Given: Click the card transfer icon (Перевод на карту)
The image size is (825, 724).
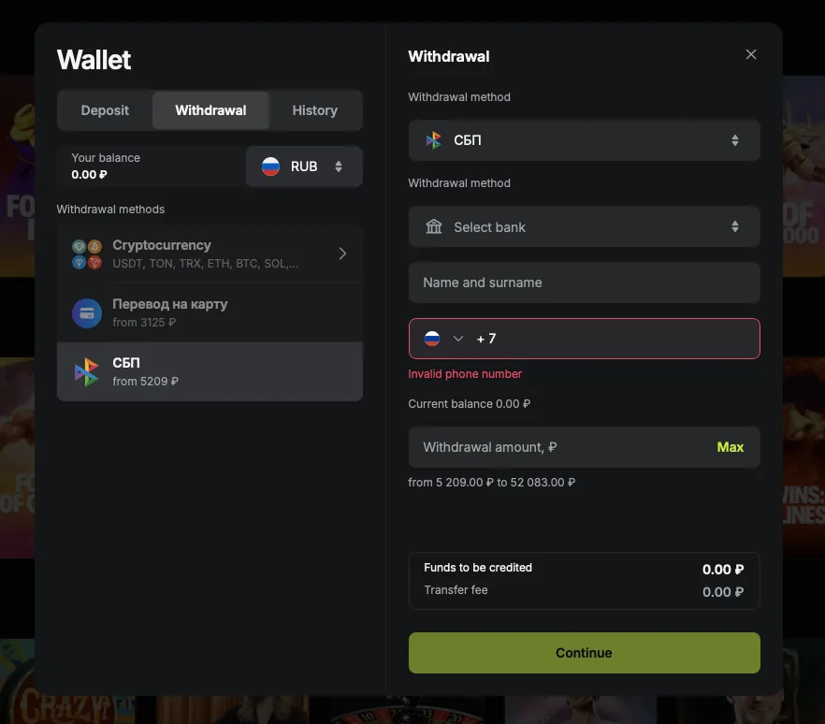Looking at the screenshot, I should click(x=87, y=313).
